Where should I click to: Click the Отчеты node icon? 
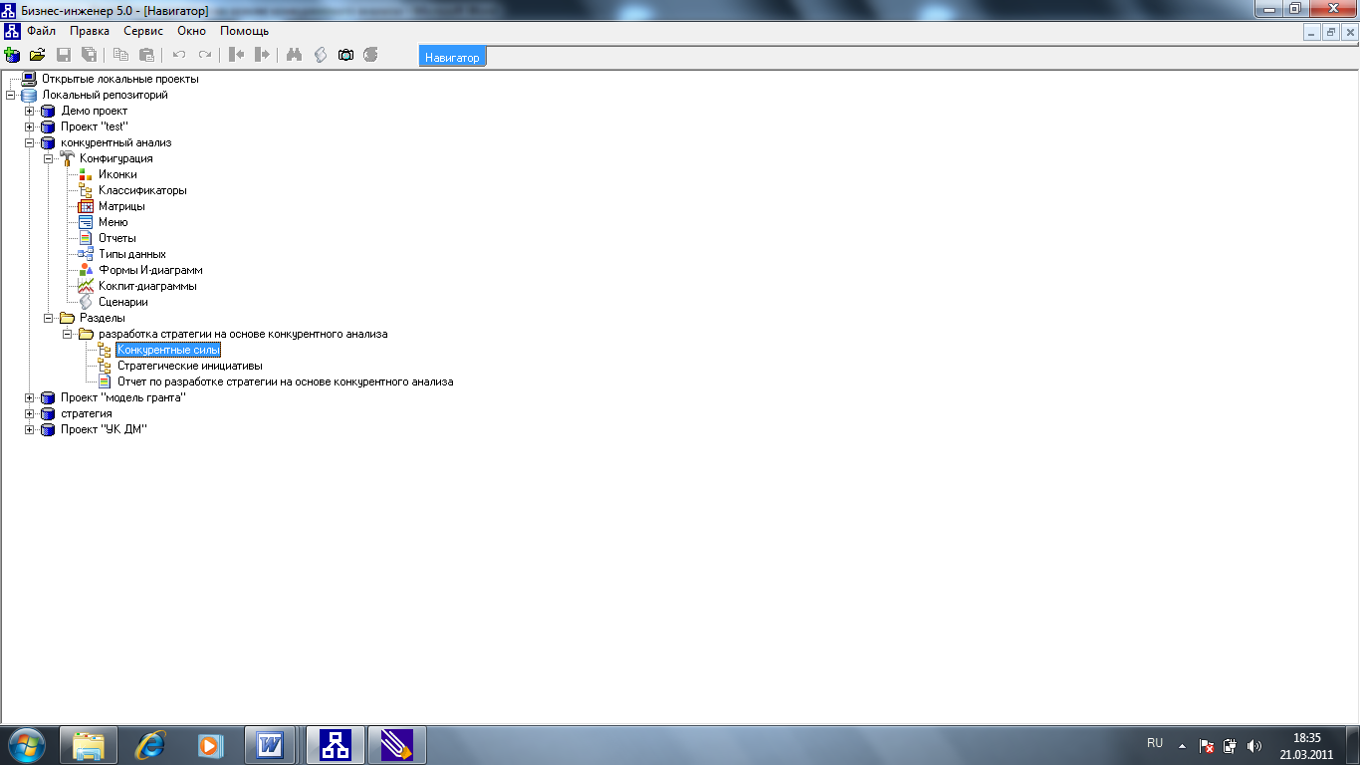coord(86,238)
